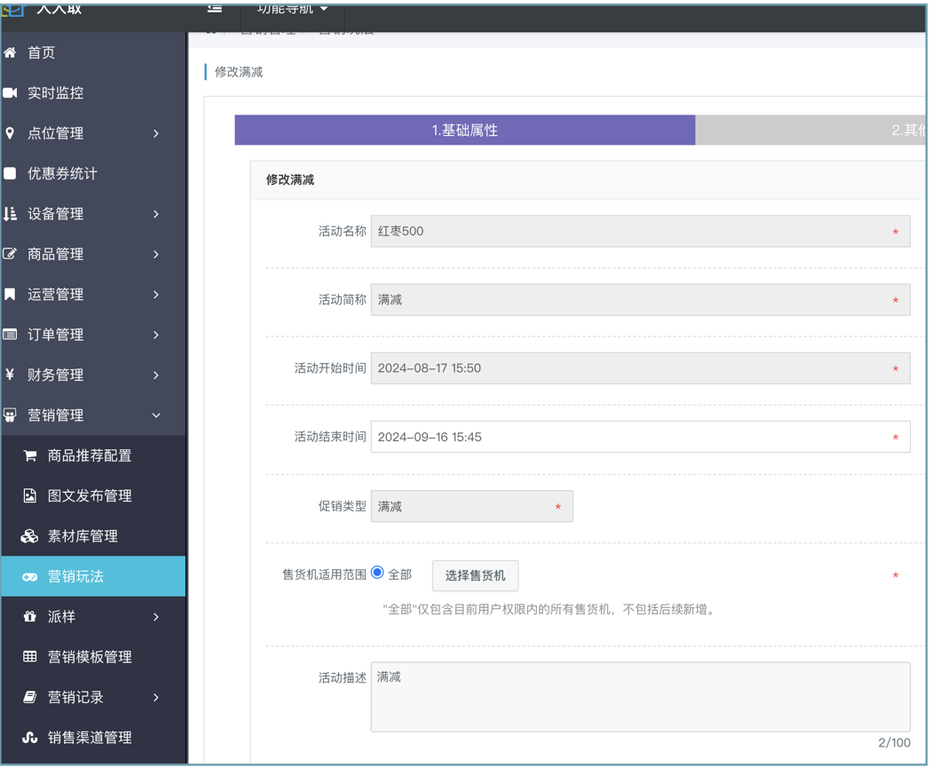Click the edit icon beside 商品管理
Screen dimensions: 932x767
[10, 254]
